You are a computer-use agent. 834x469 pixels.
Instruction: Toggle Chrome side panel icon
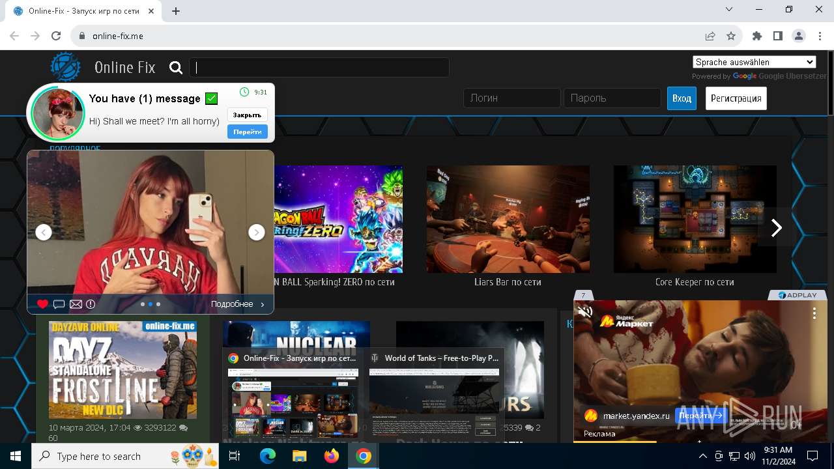coord(777,36)
